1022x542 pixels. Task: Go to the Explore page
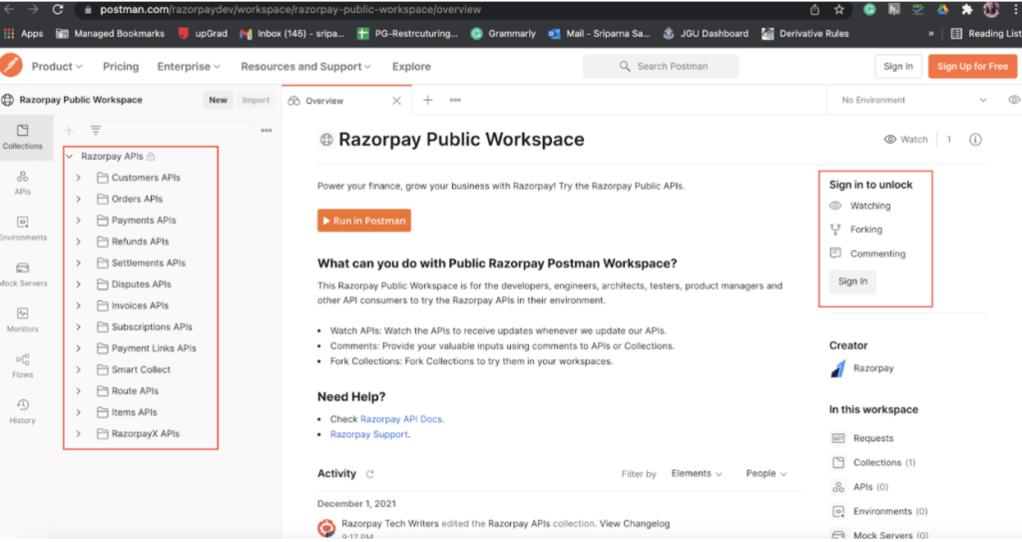click(411, 67)
